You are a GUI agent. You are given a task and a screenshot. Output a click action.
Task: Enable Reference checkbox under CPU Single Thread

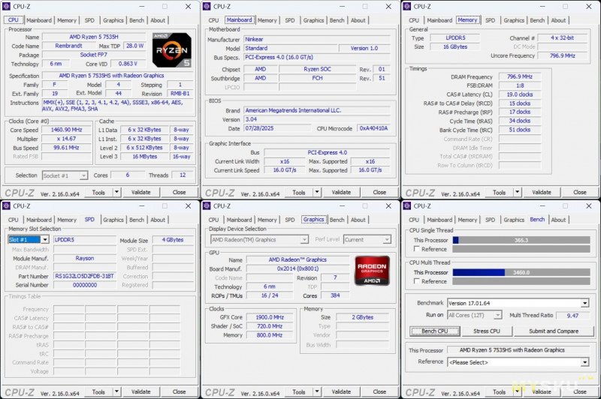click(417, 249)
